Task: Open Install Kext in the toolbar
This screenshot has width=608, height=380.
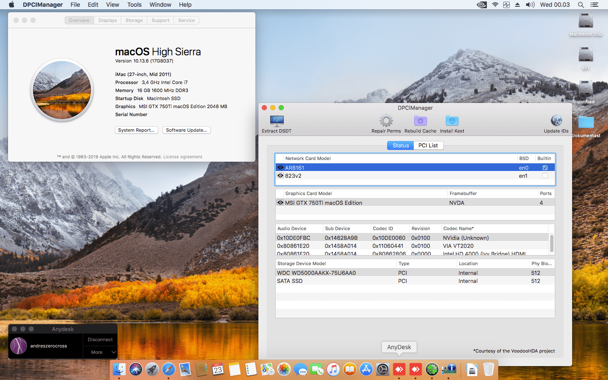Action: (451, 123)
